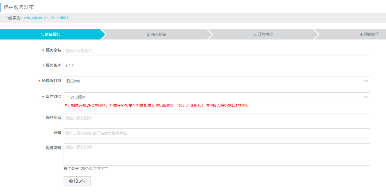This screenshot has height=194, width=386.
Task: Focus the 服务全名 input field
Action: pos(216,51)
